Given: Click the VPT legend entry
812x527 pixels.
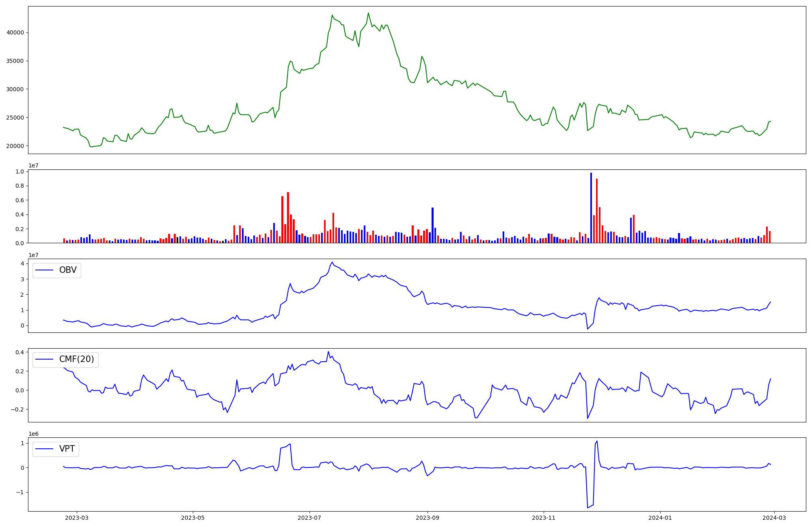Looking at the screenshot, I should pyautogui.click(x=67, y=449).
